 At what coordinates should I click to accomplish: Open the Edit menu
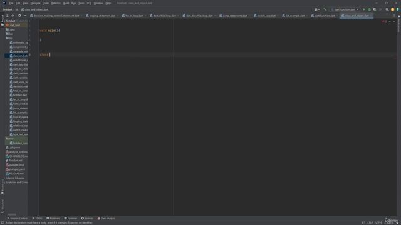coord(18,3)
